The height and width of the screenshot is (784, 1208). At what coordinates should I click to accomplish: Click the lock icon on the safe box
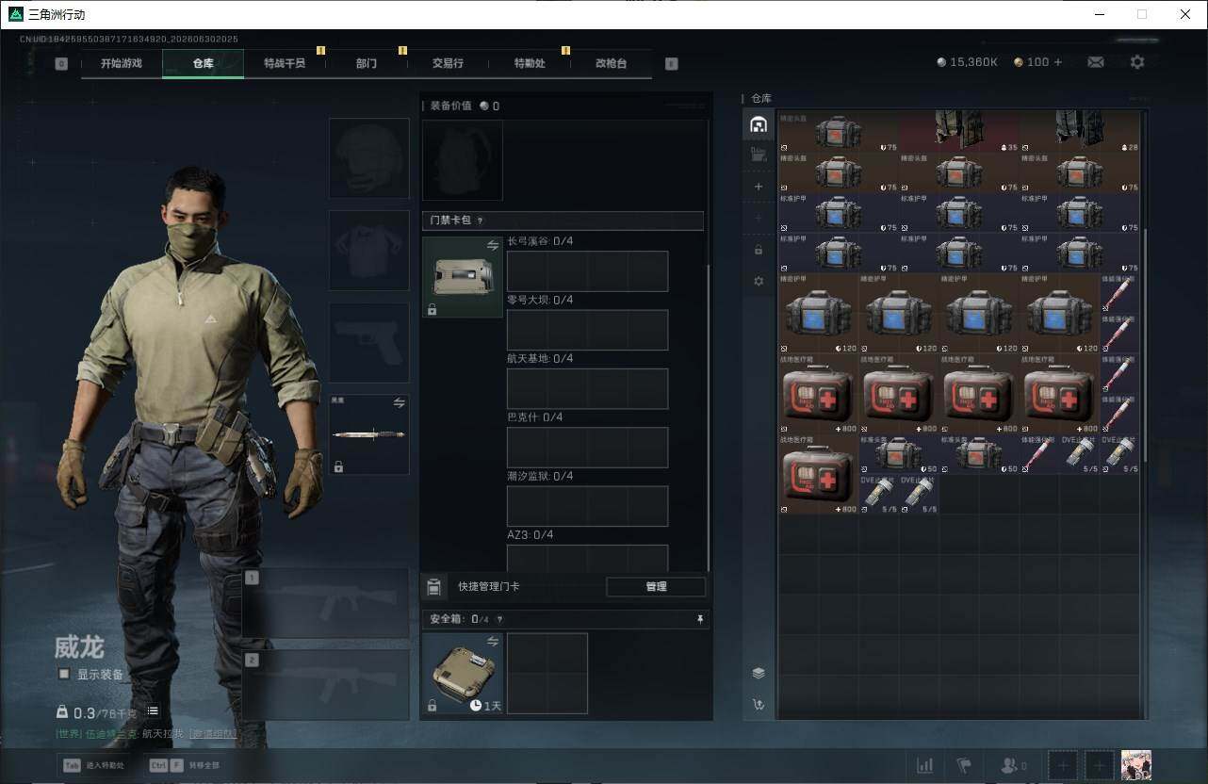(432, 706)
